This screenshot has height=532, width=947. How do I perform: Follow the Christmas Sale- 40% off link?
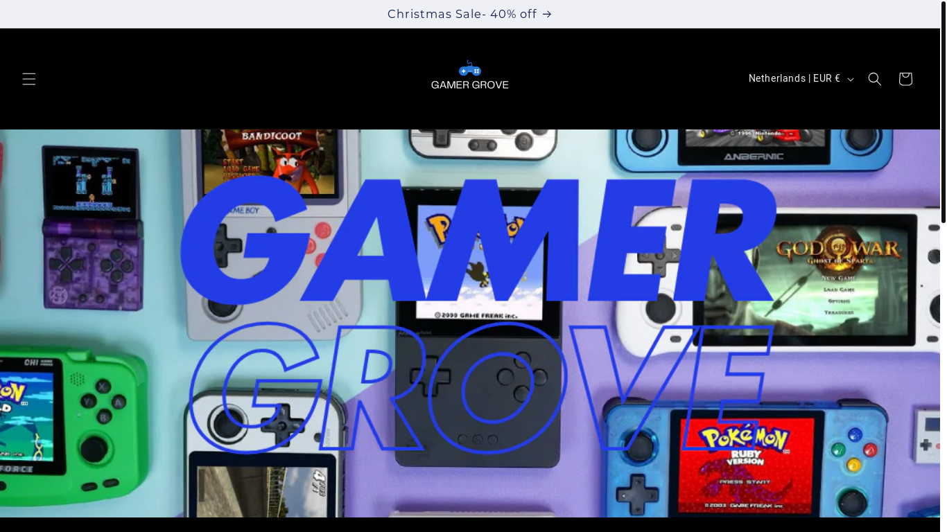point(469,14)
